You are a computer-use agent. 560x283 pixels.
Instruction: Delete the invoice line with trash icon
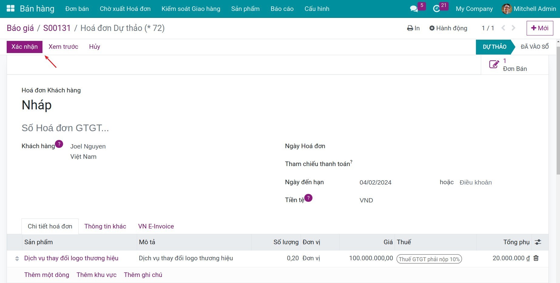click(x=536, y=258)
